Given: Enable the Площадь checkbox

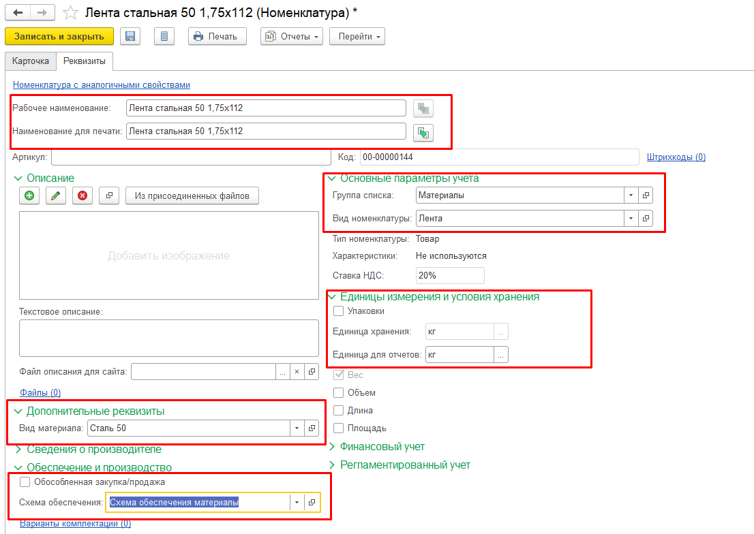Looking at the screenshot, I should tap(339, 428).
